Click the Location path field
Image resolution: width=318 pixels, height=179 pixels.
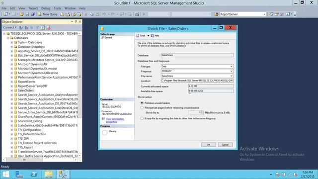197,81
